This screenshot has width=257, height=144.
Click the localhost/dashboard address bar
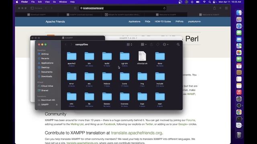123,8
